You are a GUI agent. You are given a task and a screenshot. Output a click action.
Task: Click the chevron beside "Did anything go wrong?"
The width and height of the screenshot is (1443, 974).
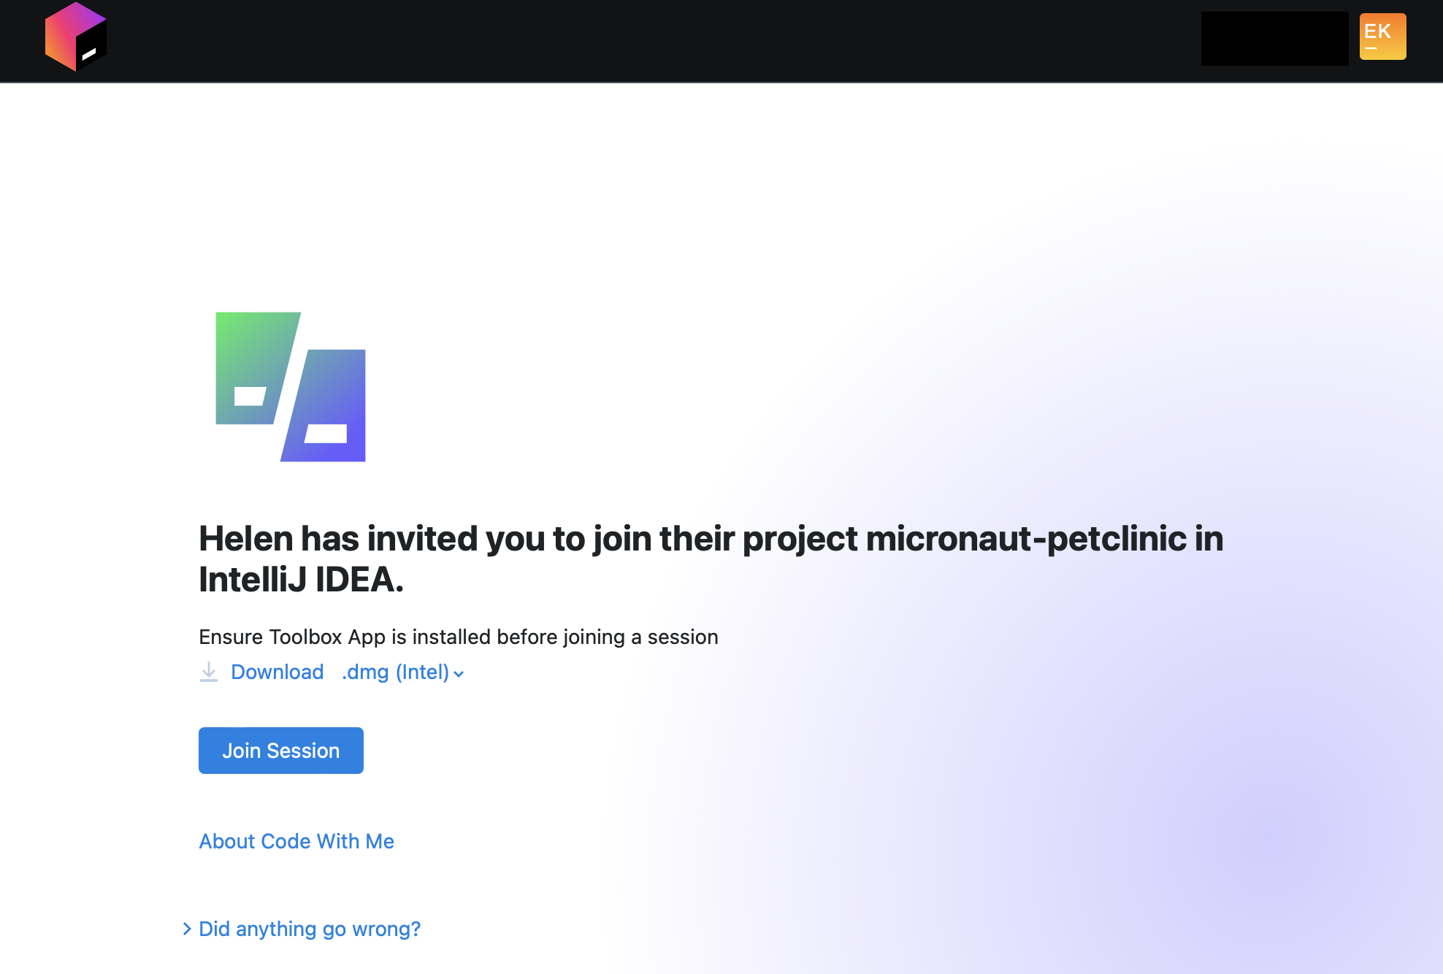coord(187,929)
